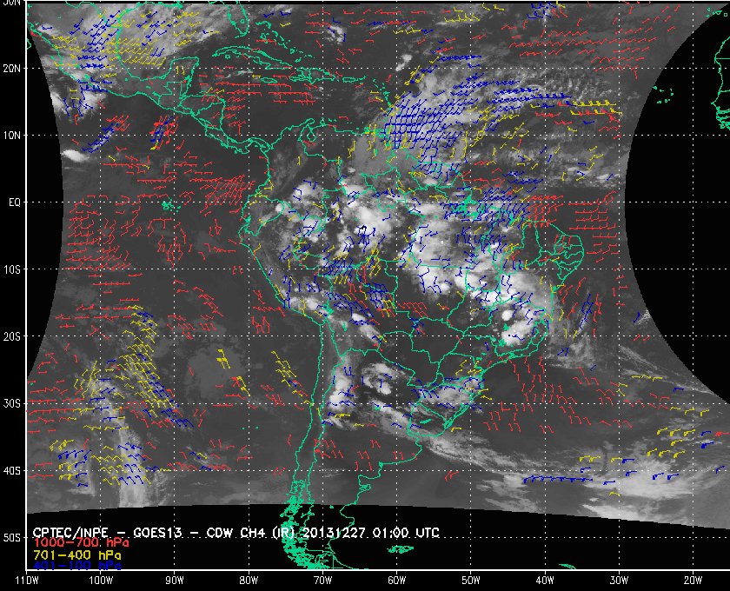Click the 20N latitude label
Image resolution: width=730 pixels, height=591 pixels.
11,69
